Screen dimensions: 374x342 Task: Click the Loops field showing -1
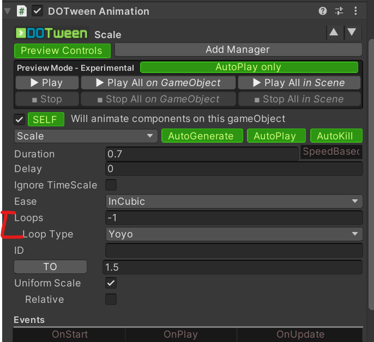point(234,217)
